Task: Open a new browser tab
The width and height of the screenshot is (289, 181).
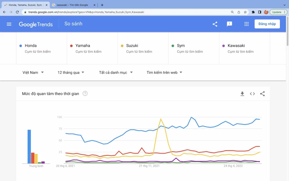Action: point(102,5)
